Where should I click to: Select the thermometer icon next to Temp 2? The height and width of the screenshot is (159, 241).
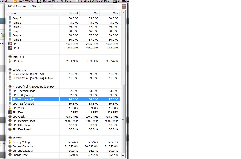click(x=10, y=27)
